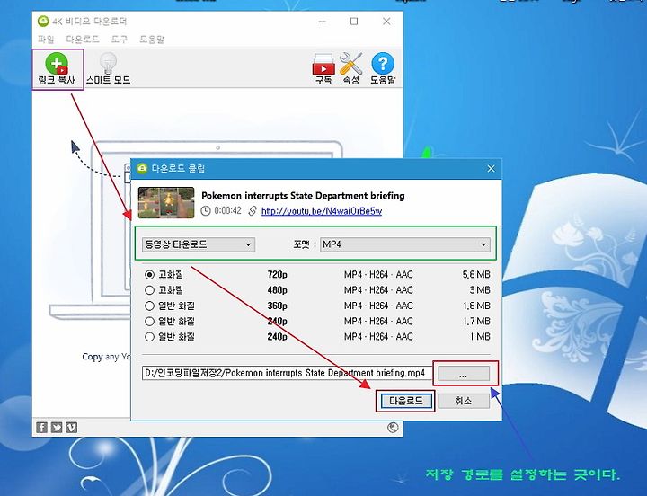Screen dimensions: 647x496
Task: Click the globe icon in main window footer
Action: tap(393, 428)
